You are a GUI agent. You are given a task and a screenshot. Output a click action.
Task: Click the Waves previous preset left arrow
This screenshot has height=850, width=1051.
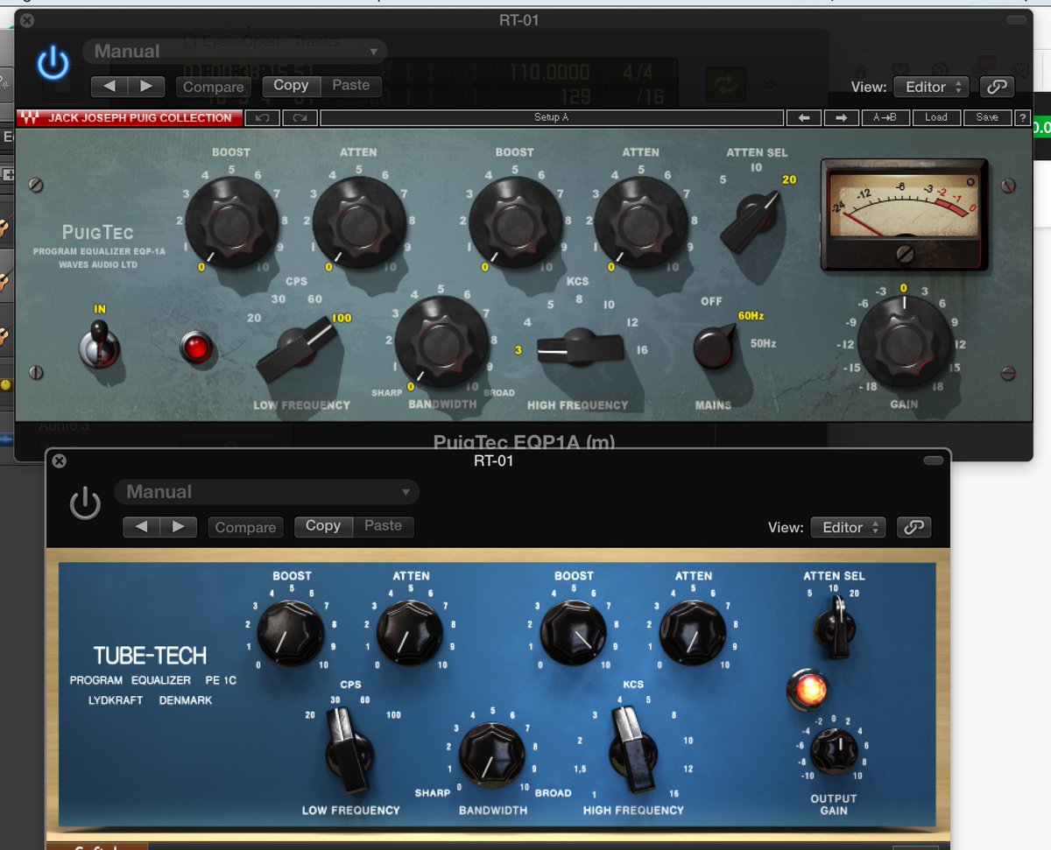click(x=804, y=117)
